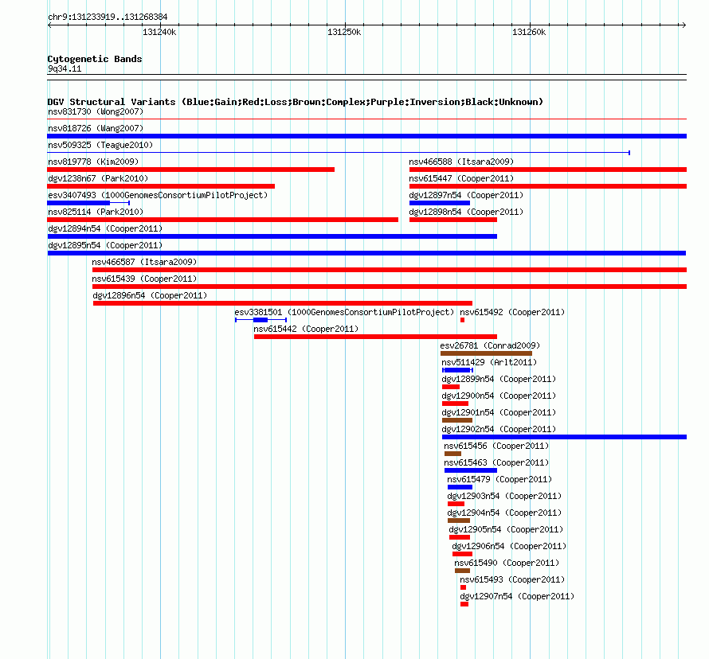Click the 131260k ruler position

pyautogui.click(x=529, y=32)
